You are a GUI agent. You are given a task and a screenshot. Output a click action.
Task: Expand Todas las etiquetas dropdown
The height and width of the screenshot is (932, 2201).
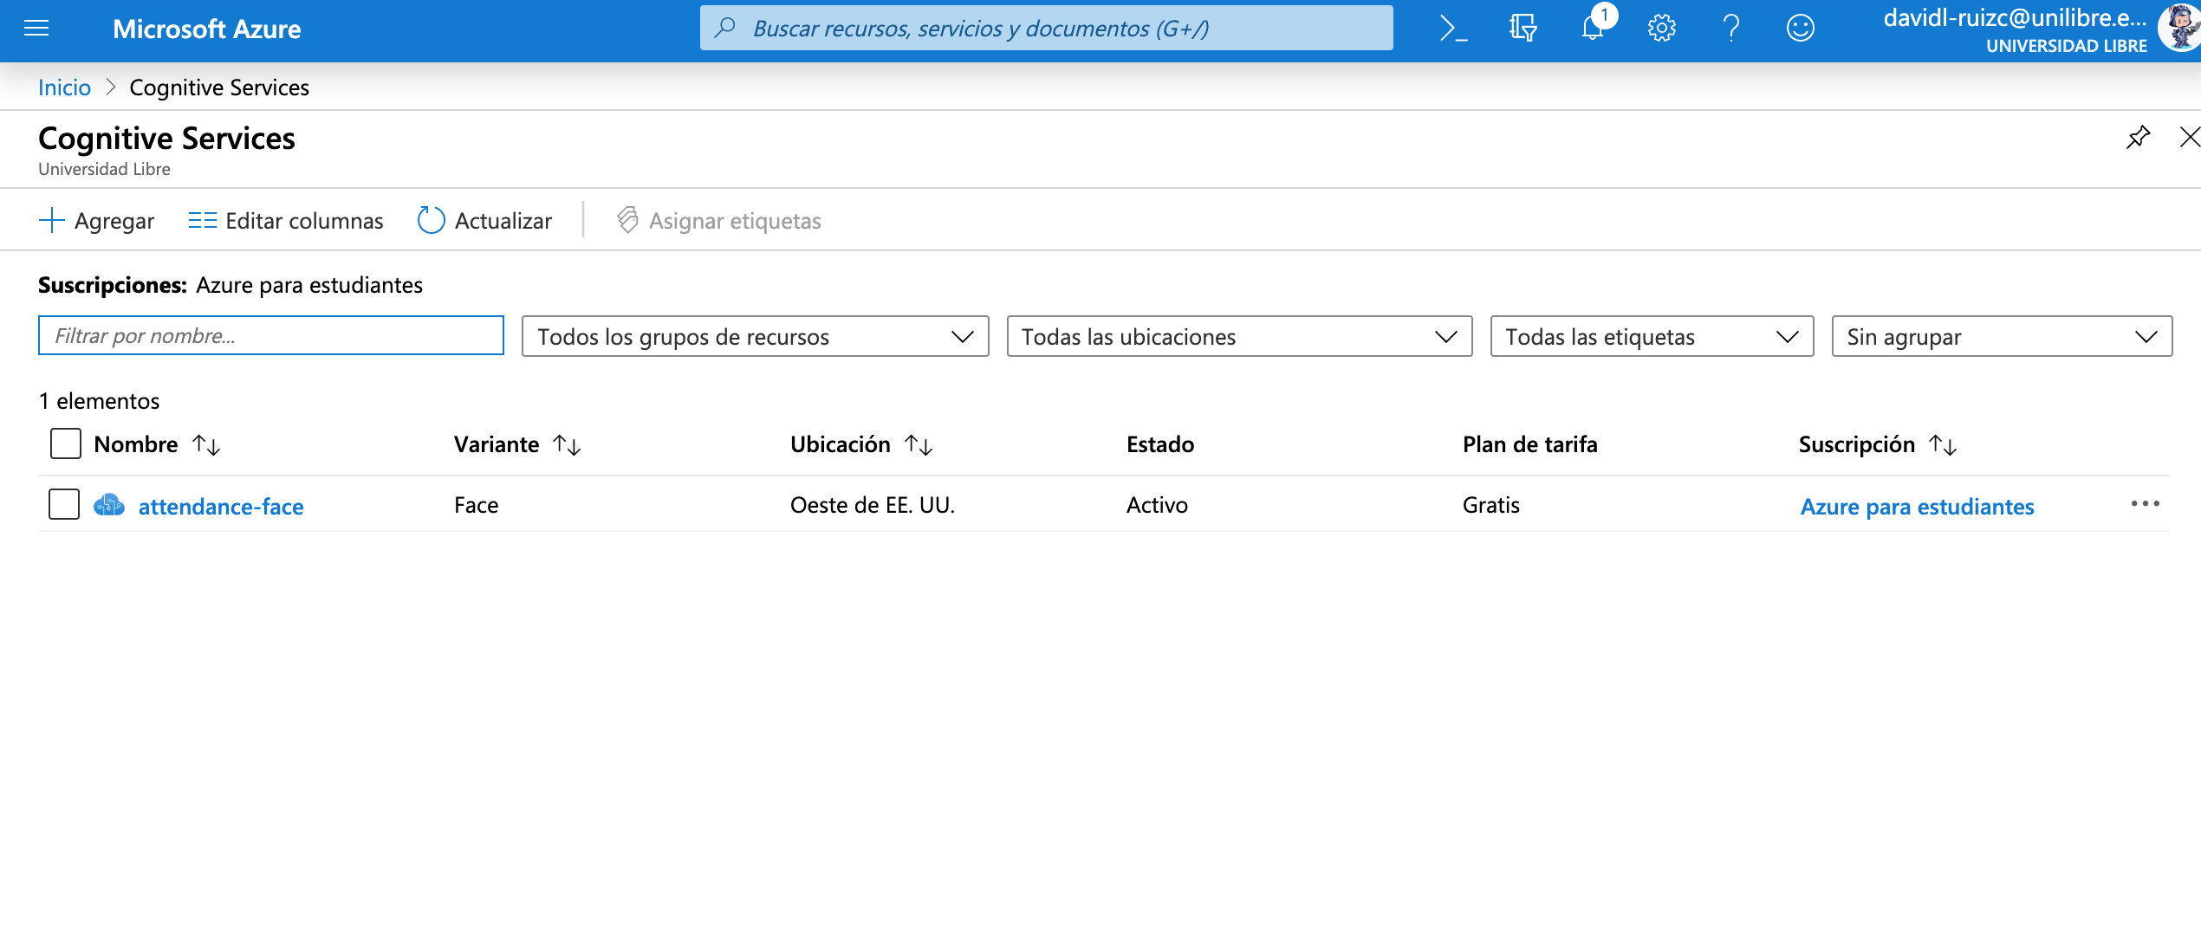click(x=1652, y=336)
